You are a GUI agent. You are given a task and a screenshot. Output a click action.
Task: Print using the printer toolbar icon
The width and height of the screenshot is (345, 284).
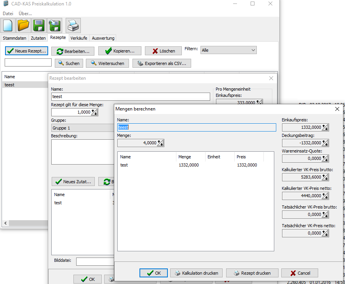click(x=73, y=26)
